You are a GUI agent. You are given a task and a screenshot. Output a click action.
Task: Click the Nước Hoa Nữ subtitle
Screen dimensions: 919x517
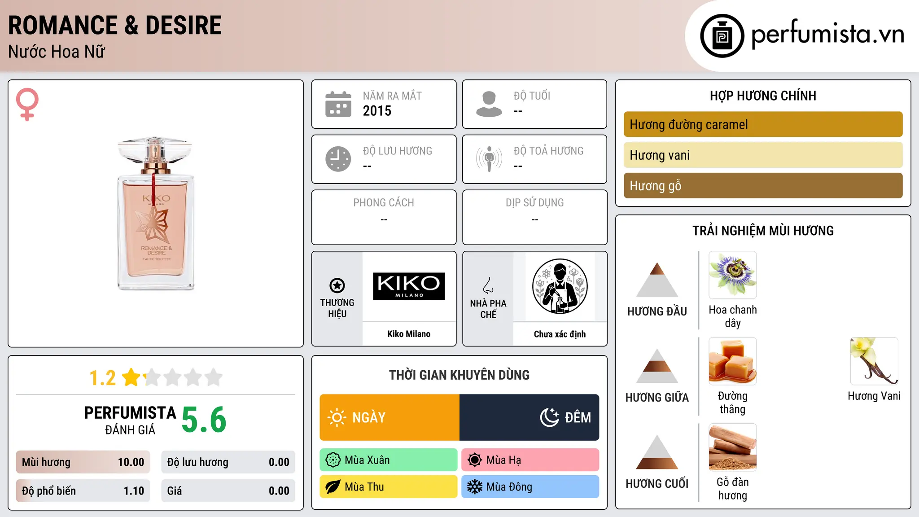click(x=57, y=52)
